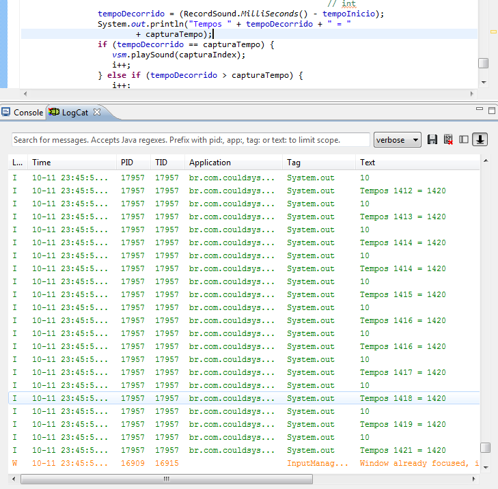Screen dimensions: 498x489
Task: Click 'System.out.println' in the editor
Action: click(140, 24)
